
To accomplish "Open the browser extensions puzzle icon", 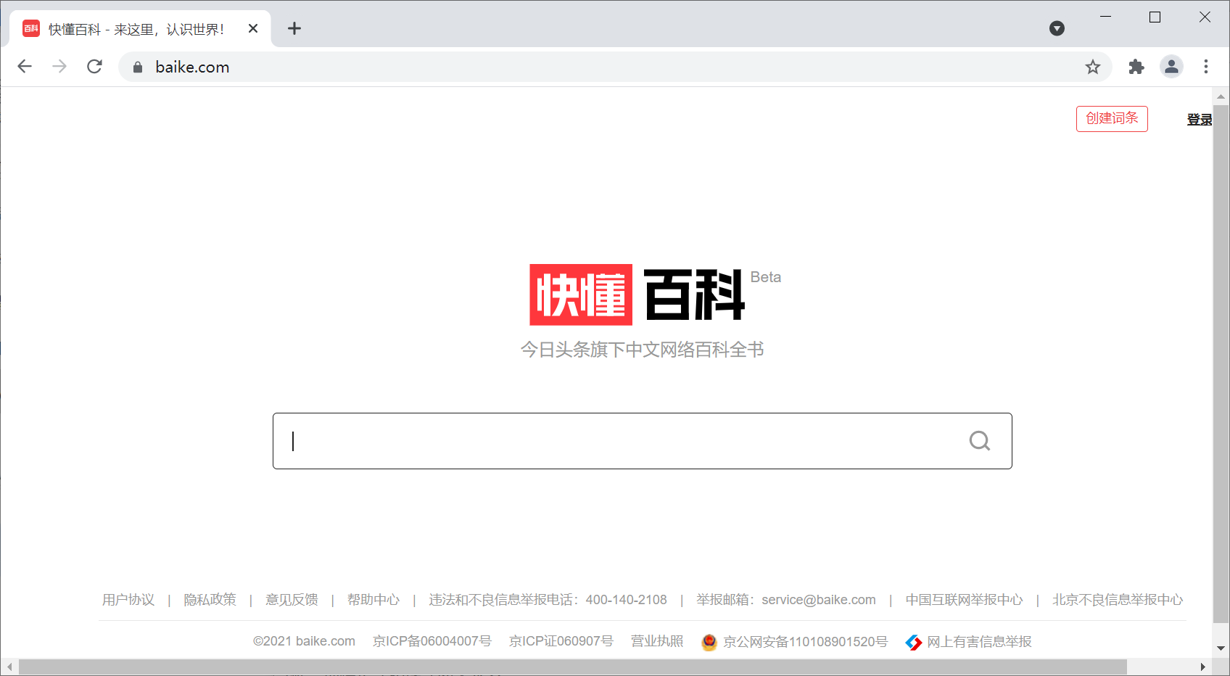I will [x=1136, y=67].
